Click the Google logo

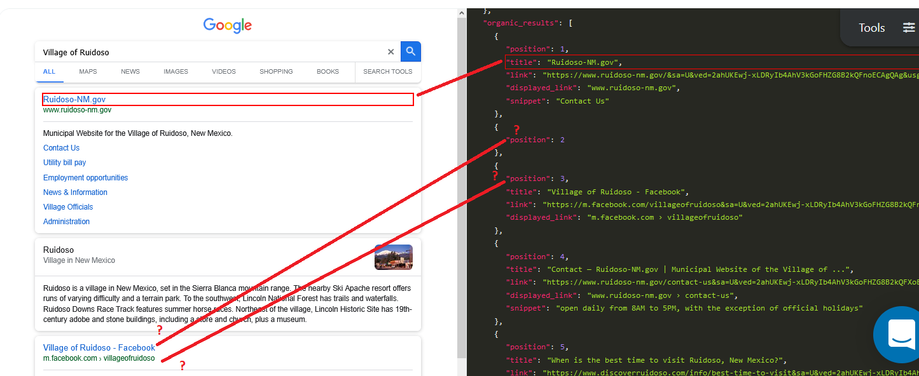pos(227,25)
